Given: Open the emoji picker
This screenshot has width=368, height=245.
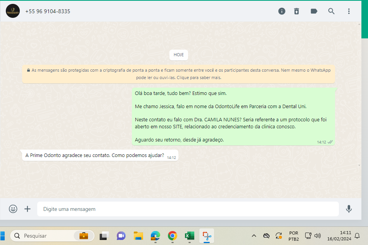Looking at the screenshot, I should (x=13, y=209).
